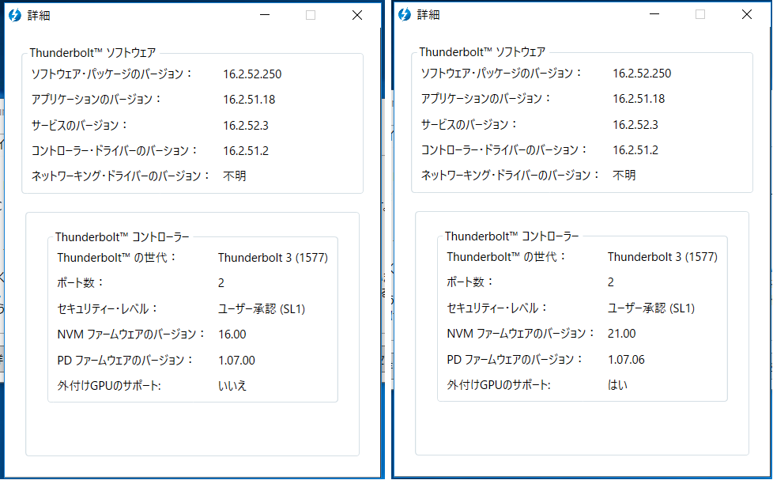Click the greyed-out maximize button in right window
Screen dimensions: 773x480
700,14
